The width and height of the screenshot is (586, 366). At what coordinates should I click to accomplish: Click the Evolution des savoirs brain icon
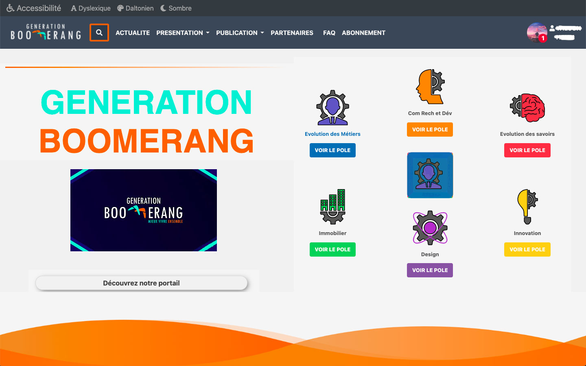527,108
